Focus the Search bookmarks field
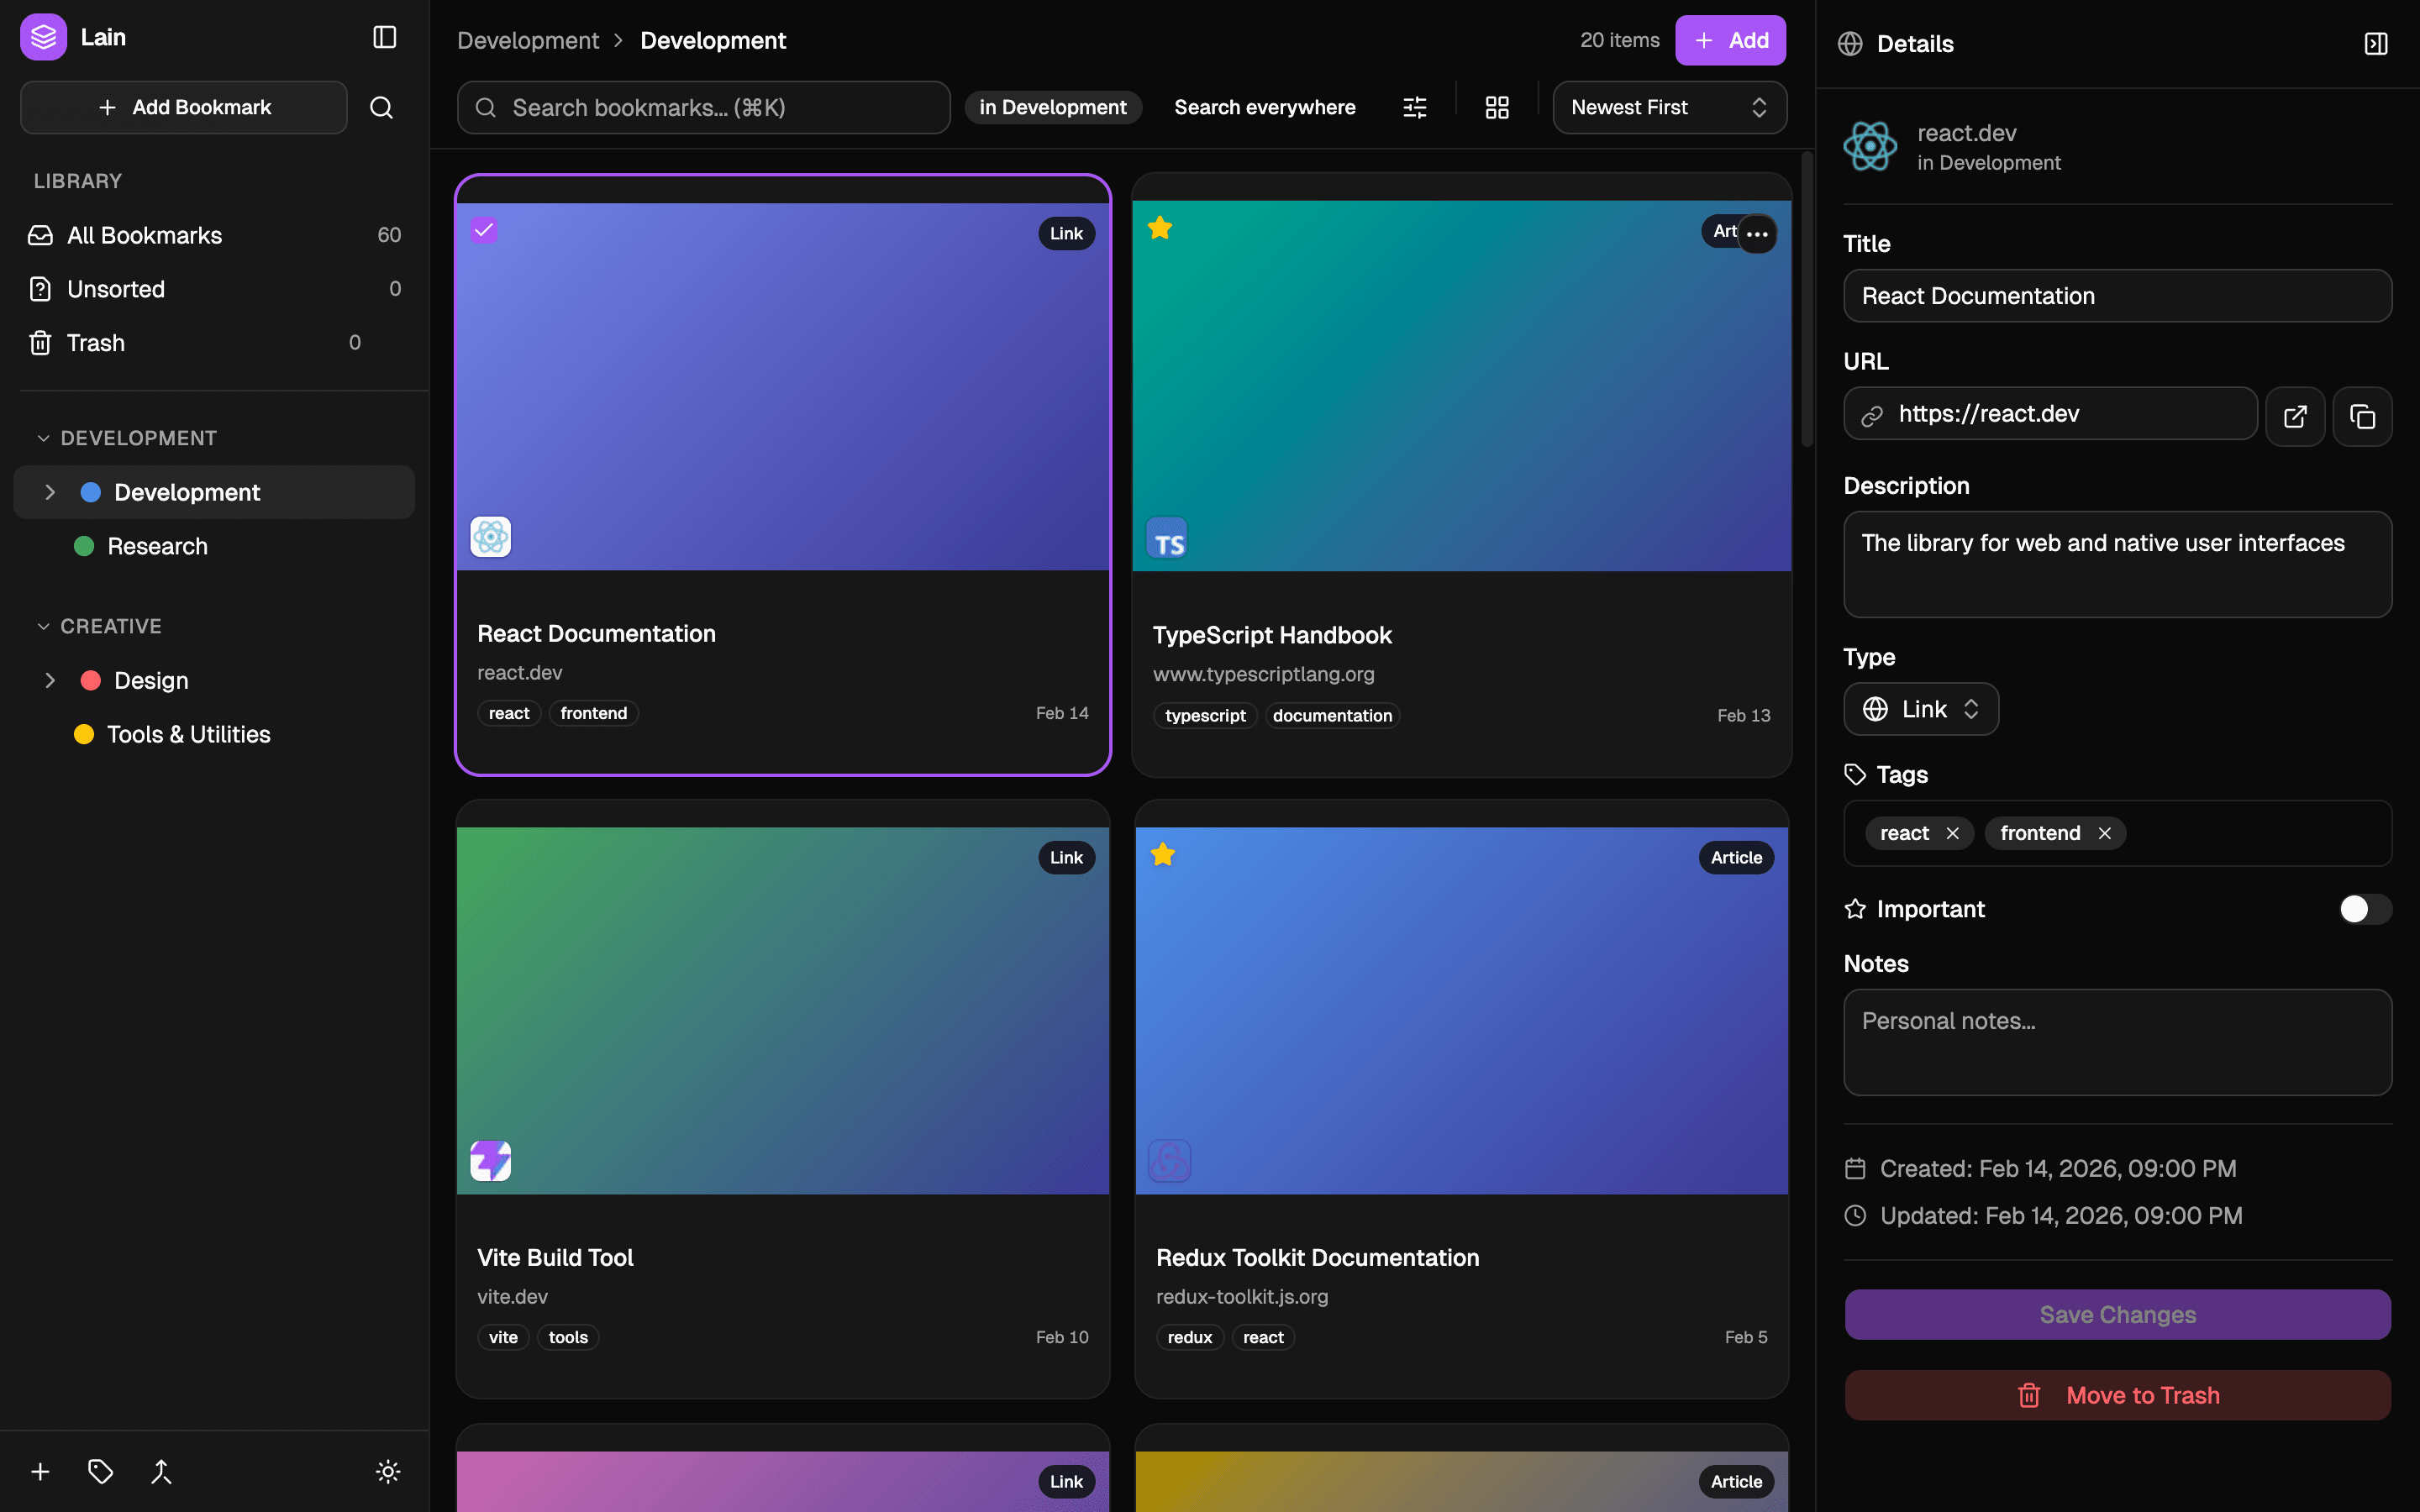Viewport: 2420px width, 1512px height. 703,107
